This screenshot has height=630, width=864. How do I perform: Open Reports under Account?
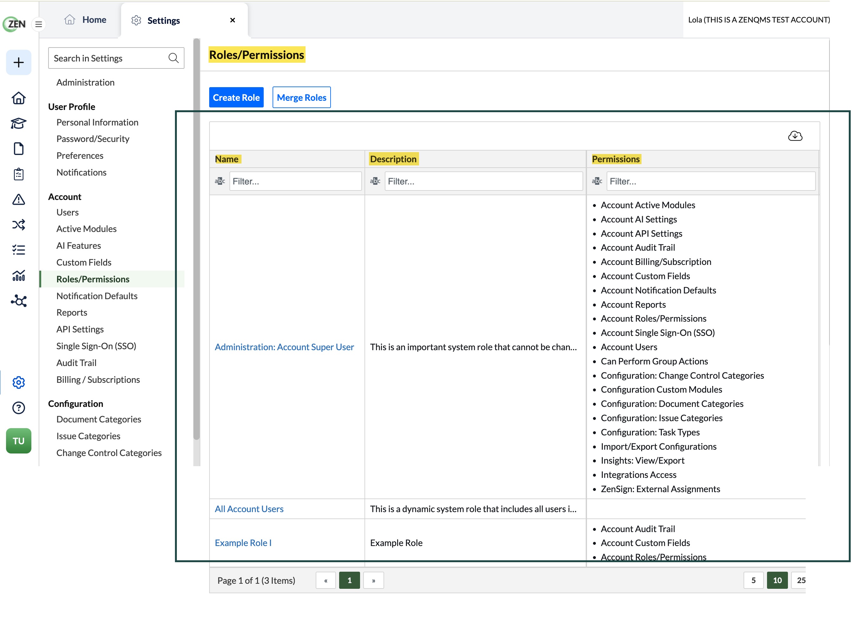pyautogui.click(x=72, y=313)
